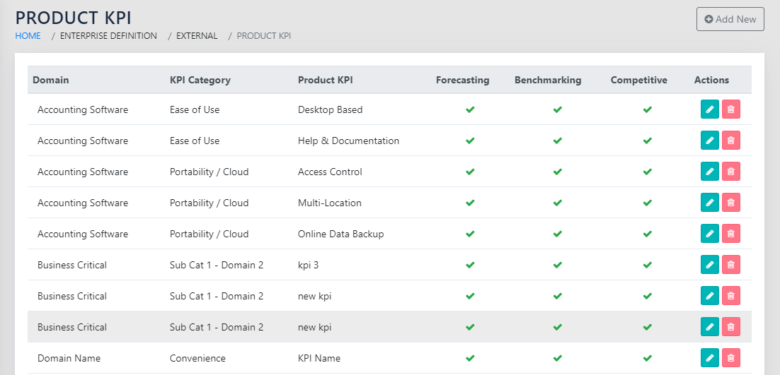Select the Multi-Location KPI name cell

point(330,203)
